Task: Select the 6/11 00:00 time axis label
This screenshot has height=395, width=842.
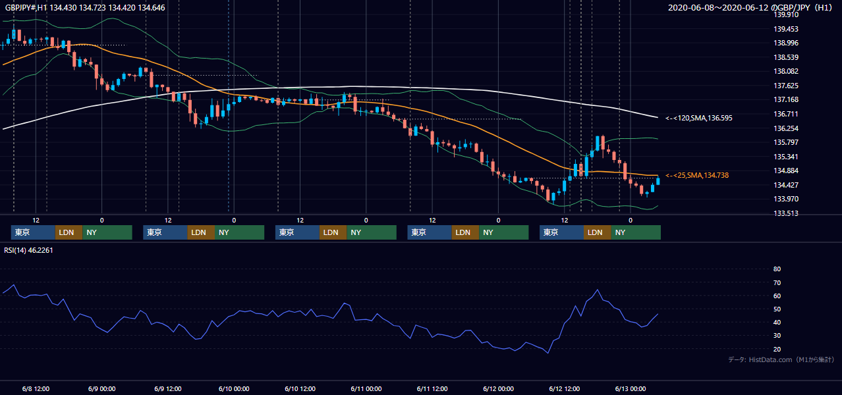Action: click(x=366, y=388)
